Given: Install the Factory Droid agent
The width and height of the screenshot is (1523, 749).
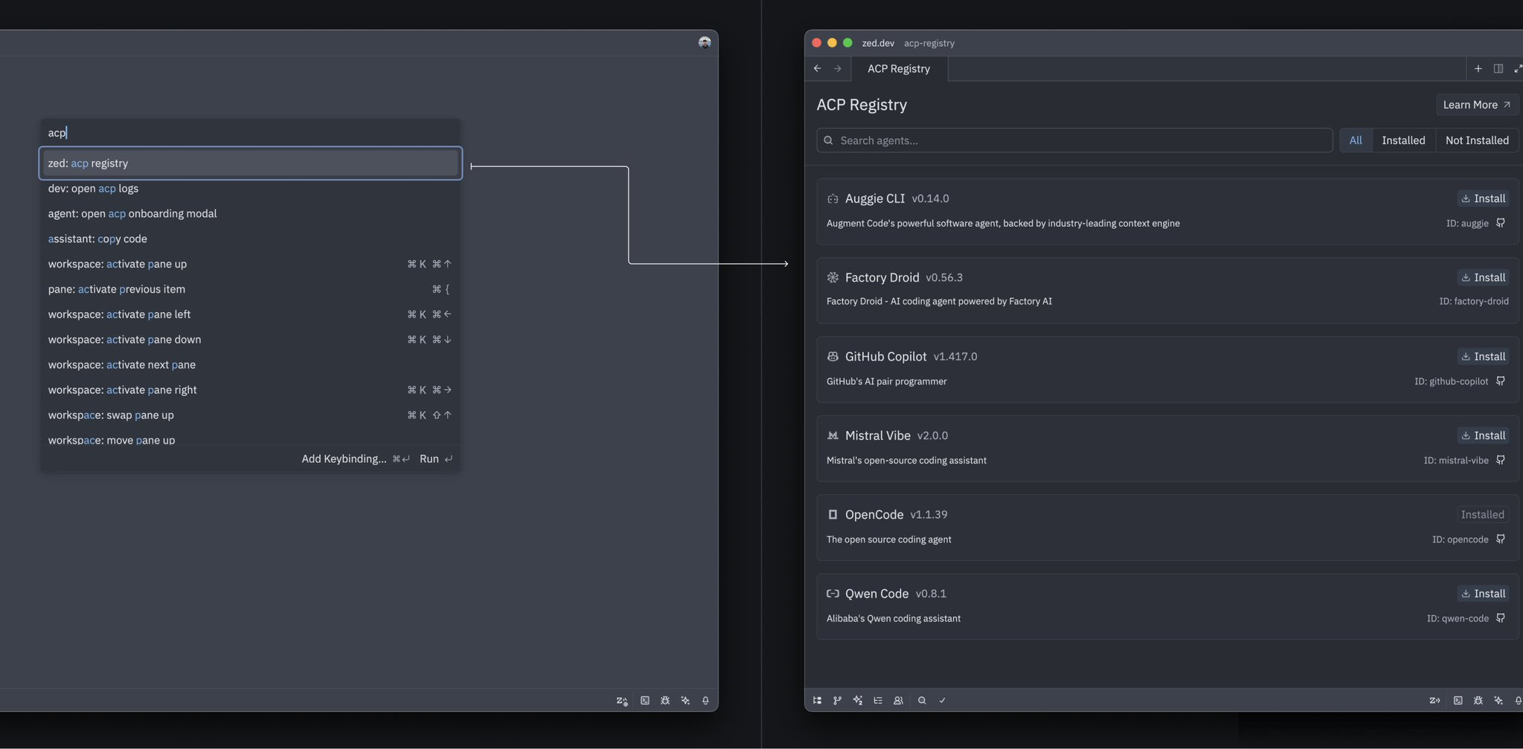Looking at the screenshot, I should point(1484,277).
